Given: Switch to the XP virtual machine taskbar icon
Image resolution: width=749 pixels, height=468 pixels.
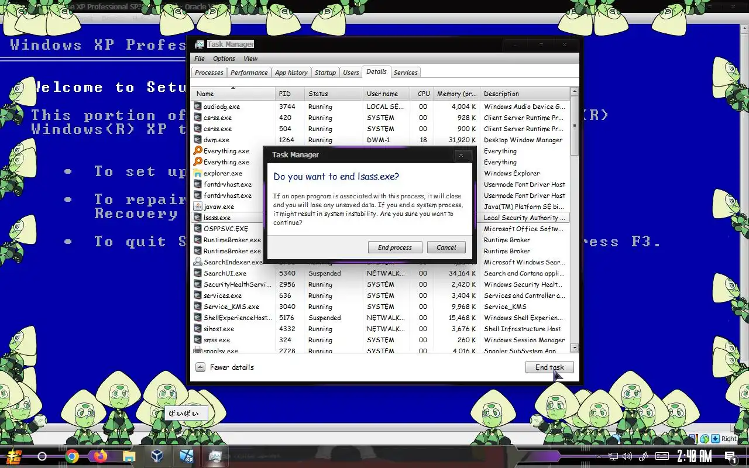Looking at the screenshot, I should (186, 456).
